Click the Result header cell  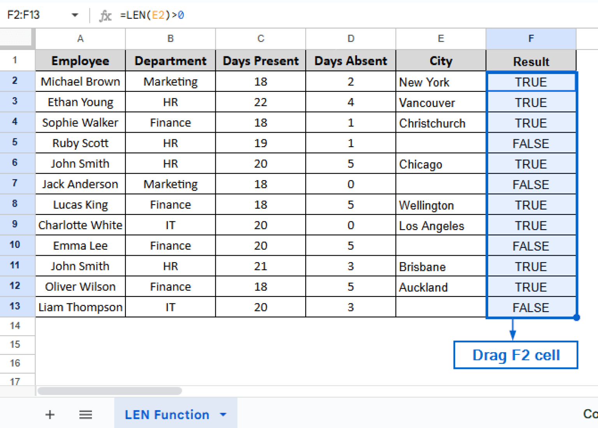pos(531,61)
